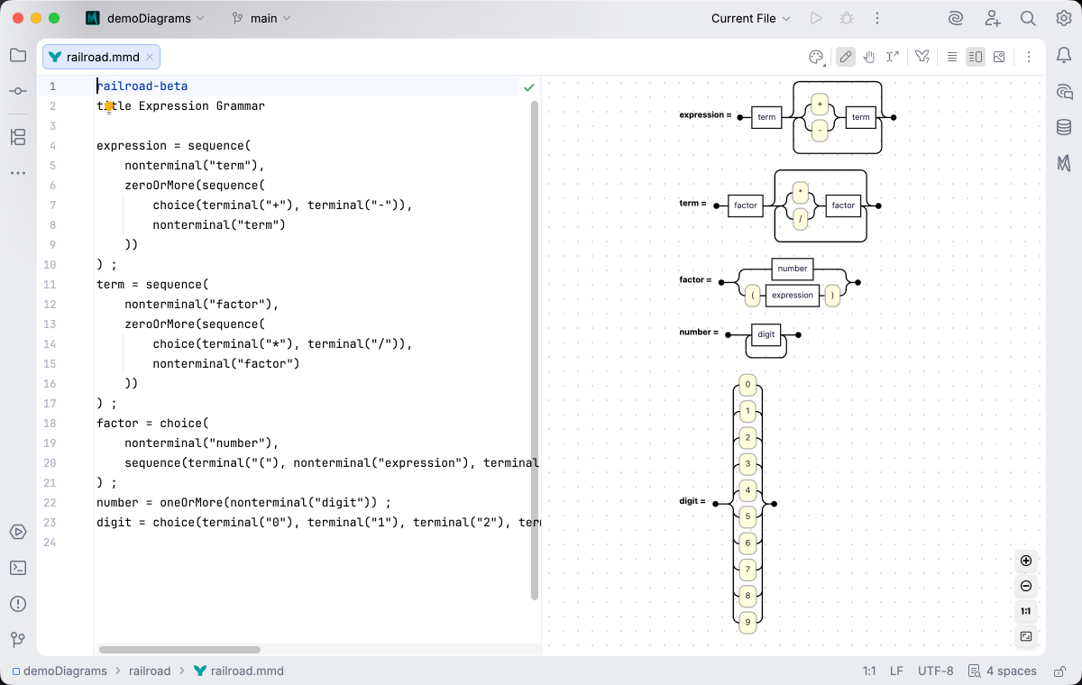Screen dimensions: 1082x685
Task: Open the Commit tool window
Action: pos(18,91)
